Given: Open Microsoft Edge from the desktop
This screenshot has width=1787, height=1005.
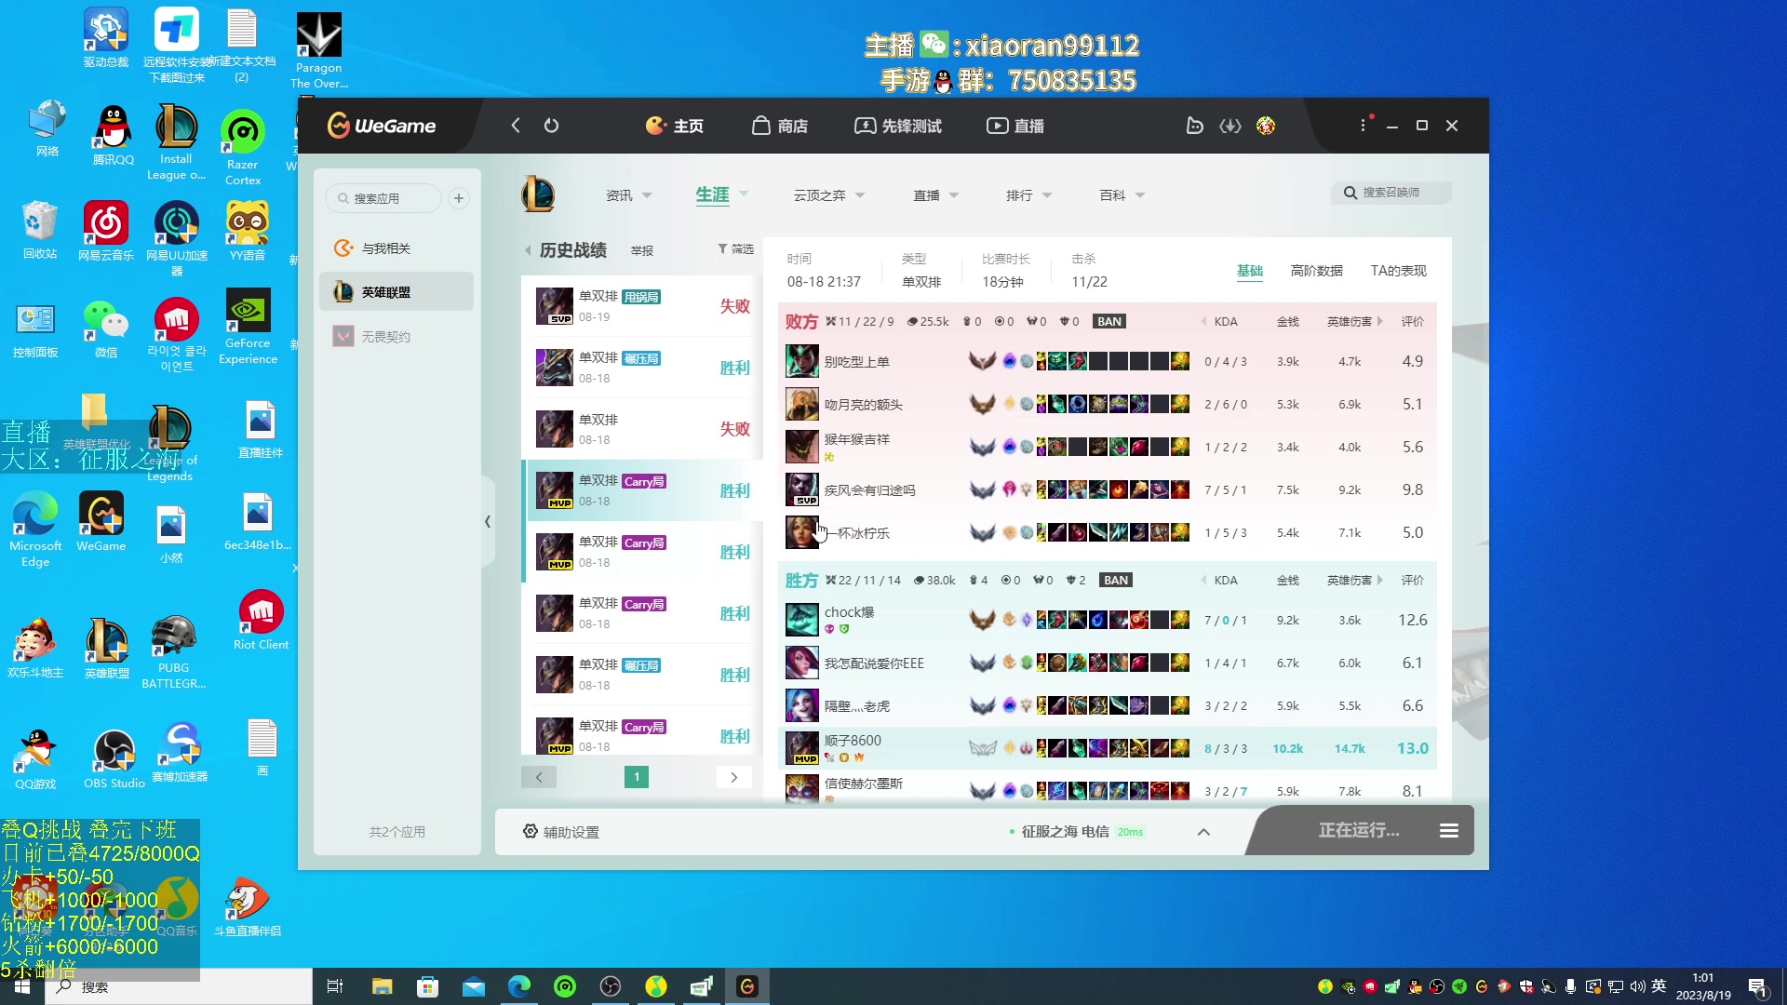Looking at the screenshot, I should 35,529.
